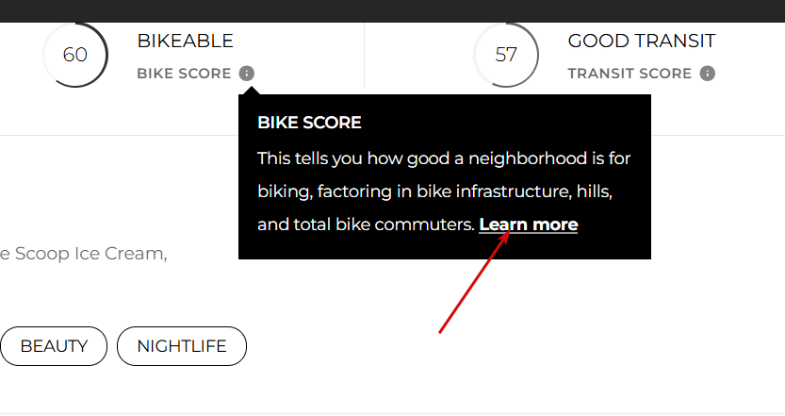Click the dark bar at top
The width and height of the screenshot is (785, 416).
pyautogui.click(x=392, y=11)
